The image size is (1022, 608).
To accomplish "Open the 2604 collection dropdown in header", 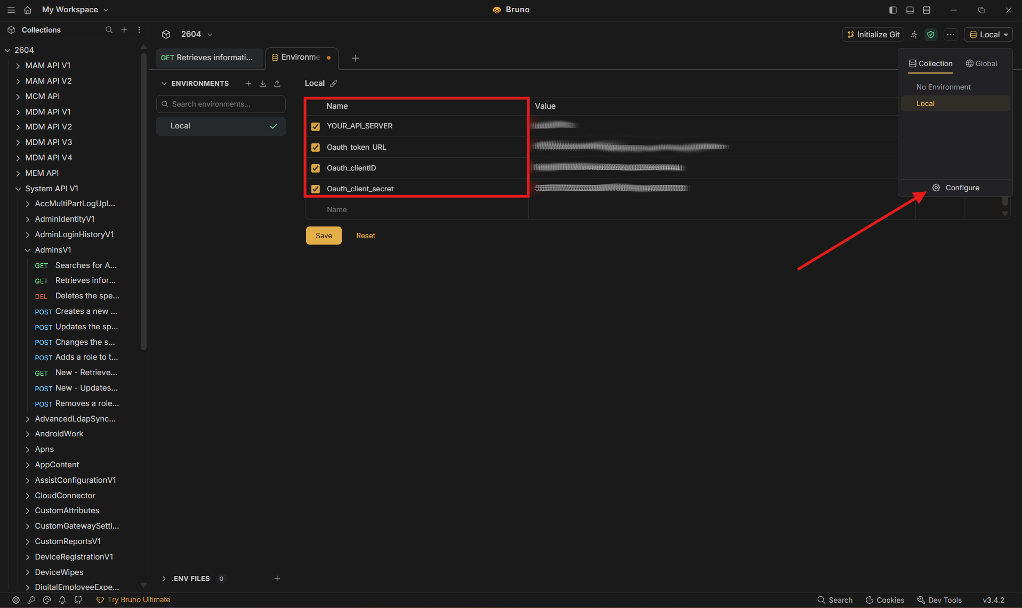I will pyautogui.click(x=197, y=34).
